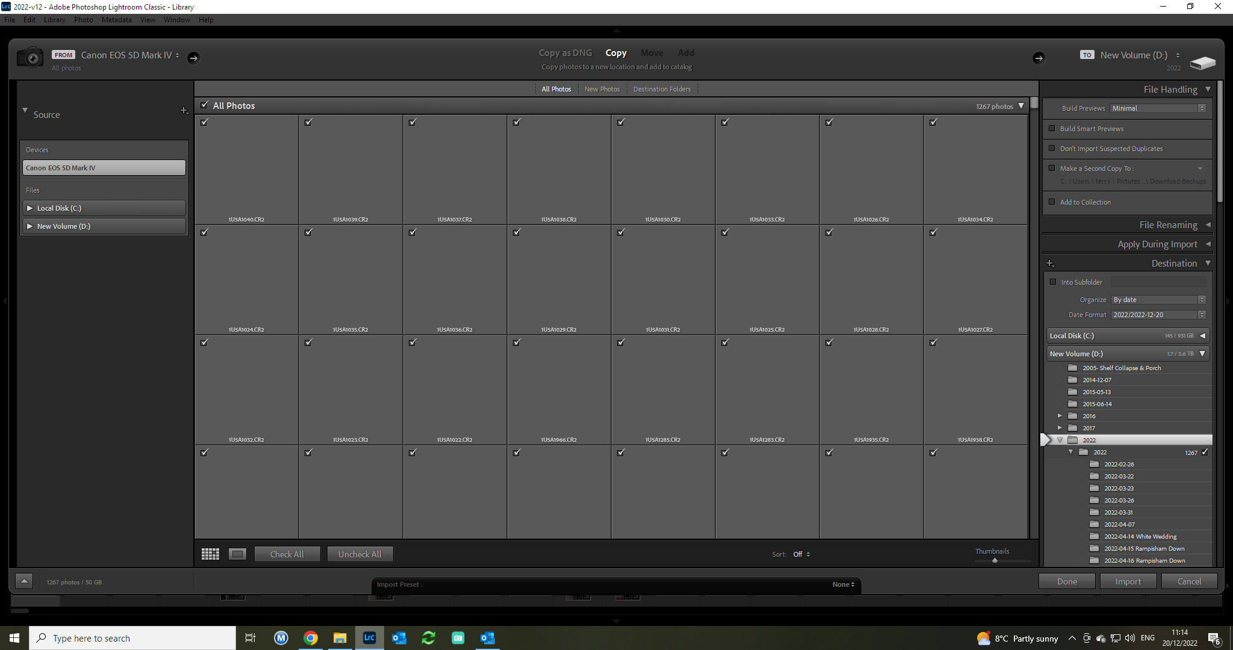The width and height of the screenshot is (1233, 650).
Task: Click the Uncheck All button
Action: (x=360, y=553)
